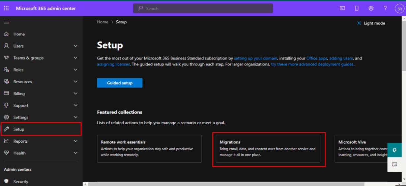Expand the Health chevron
This screenshot has height=186, width=406.
point(75,153)
